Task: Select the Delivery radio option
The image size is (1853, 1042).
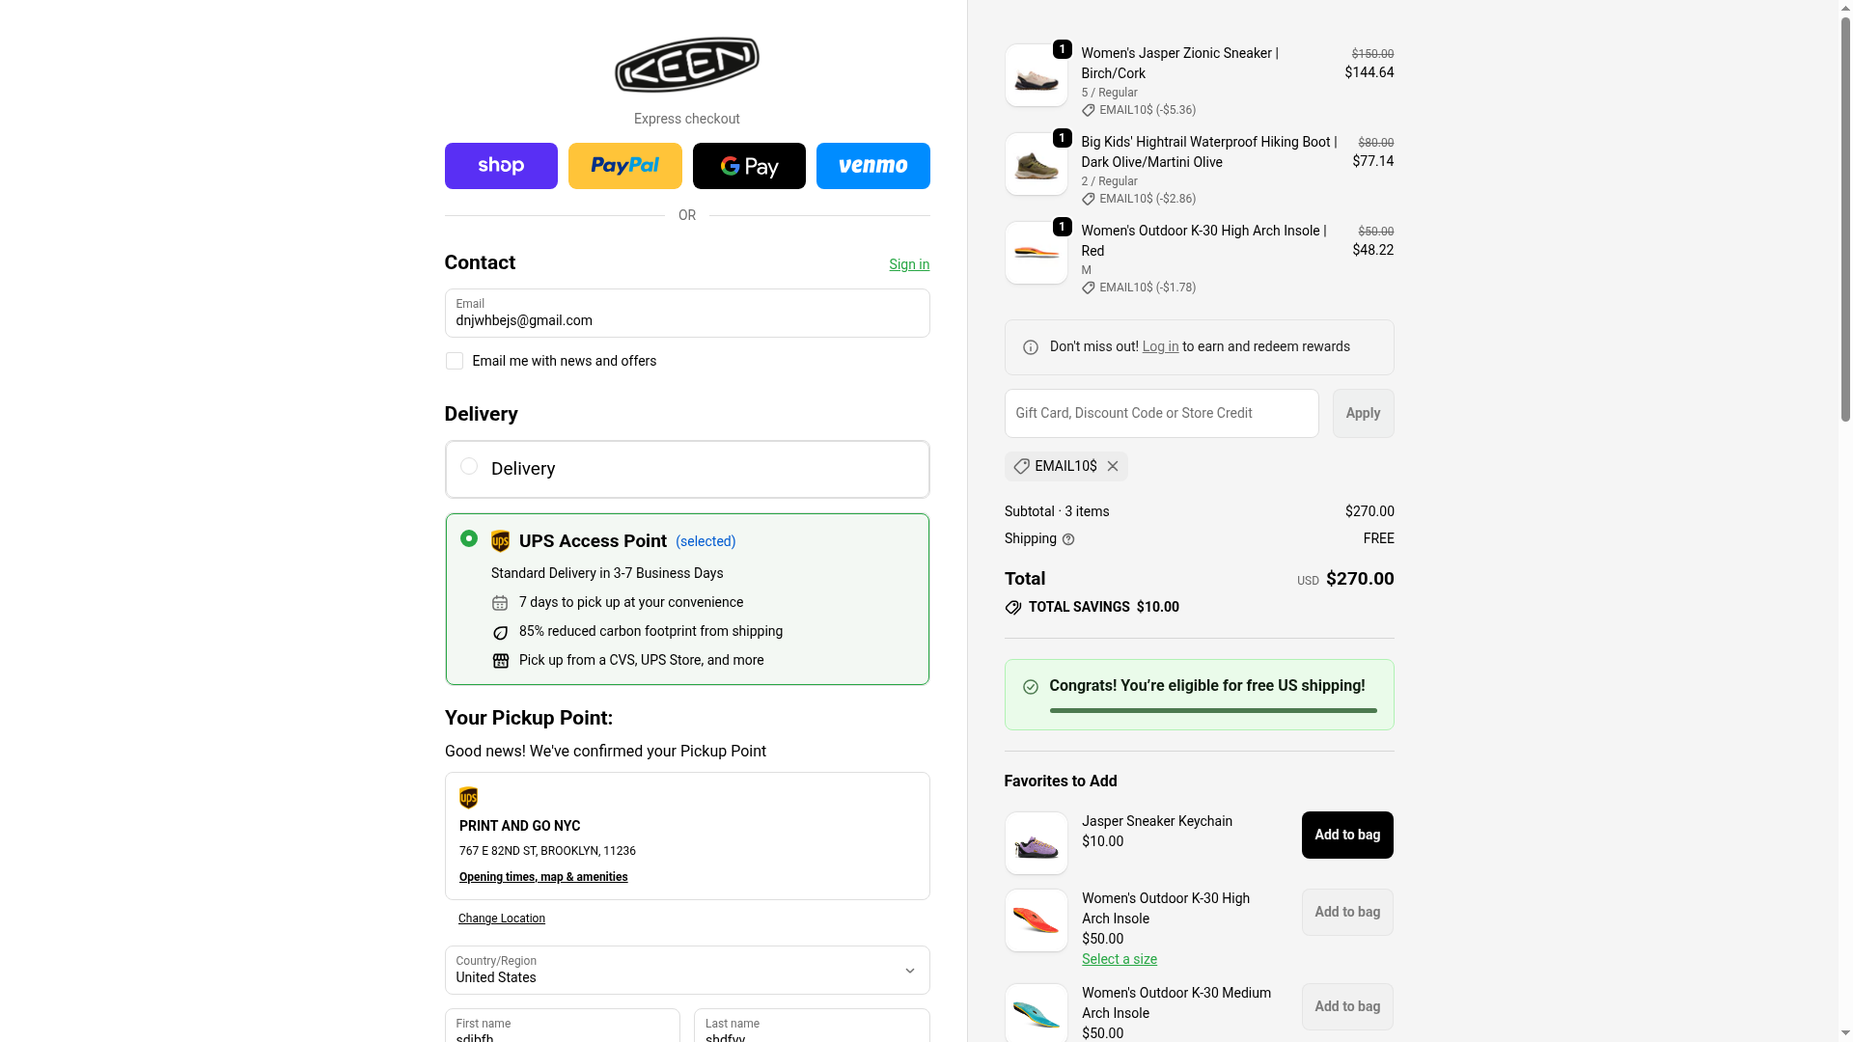Action: tap(469, 467)
